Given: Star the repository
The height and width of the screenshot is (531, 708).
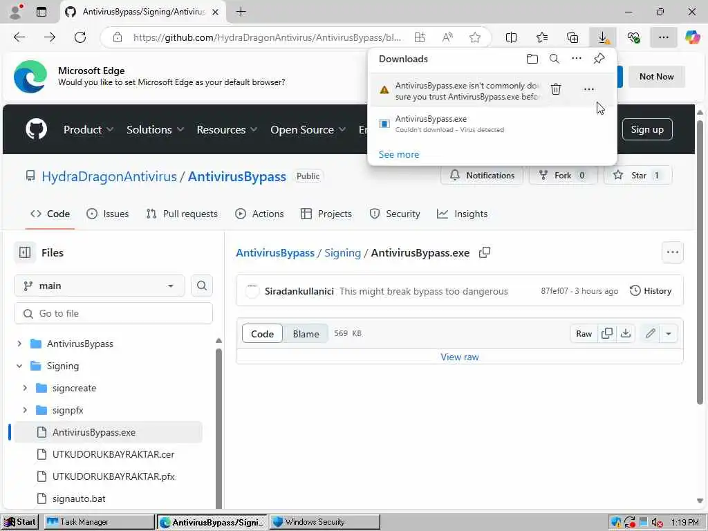Looking at the screenshot, I should point(637,175).
